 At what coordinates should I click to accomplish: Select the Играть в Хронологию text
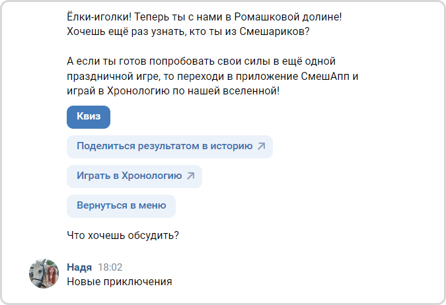point(129,176)
